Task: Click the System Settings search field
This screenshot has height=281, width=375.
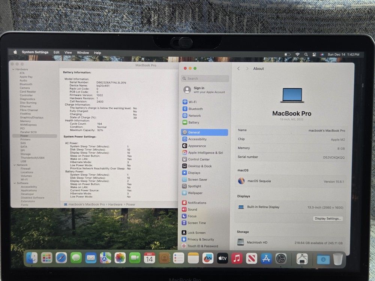Action: pyautogui.click(x=205, y=79)
